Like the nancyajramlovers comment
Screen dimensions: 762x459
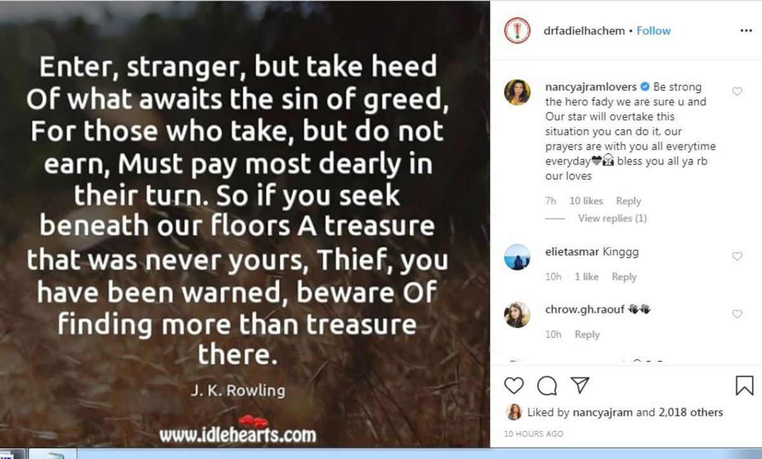pyautogui.click(x=737, y=91)
